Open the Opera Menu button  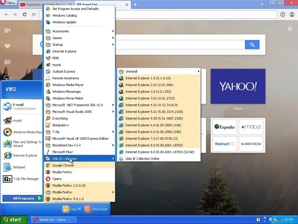pos(9,3)
